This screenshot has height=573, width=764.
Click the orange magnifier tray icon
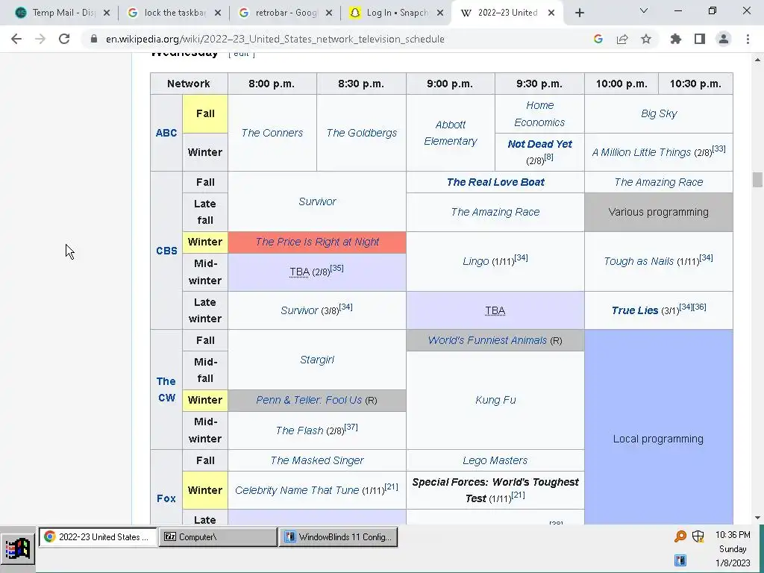coord(680,536)
